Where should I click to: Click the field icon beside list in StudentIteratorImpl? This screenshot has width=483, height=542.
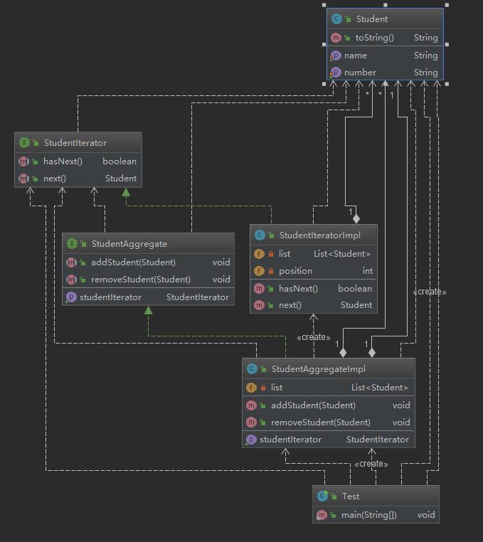click(259, 254)
